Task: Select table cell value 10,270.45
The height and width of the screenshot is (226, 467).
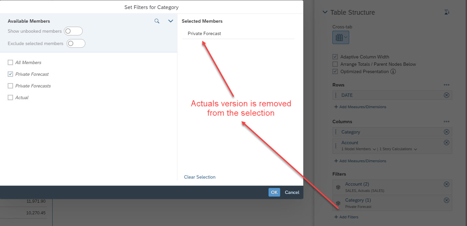Action: click(x=36, y=213)
